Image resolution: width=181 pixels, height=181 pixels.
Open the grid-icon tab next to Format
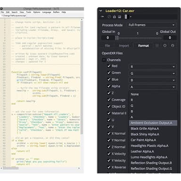point(157,46)
